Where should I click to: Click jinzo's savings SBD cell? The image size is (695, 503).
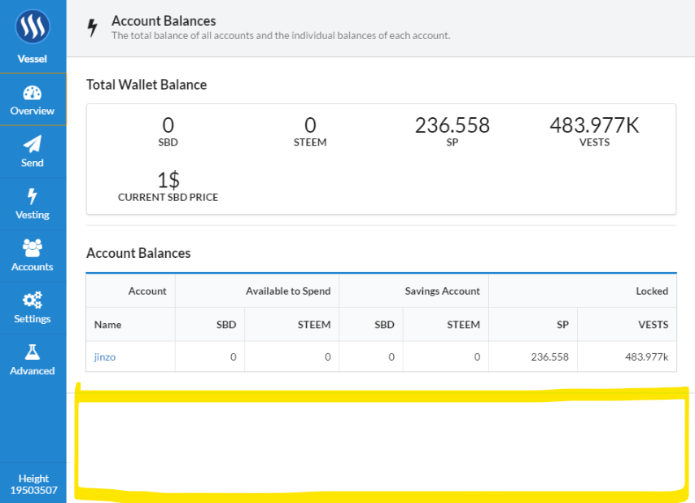point(371,356)
